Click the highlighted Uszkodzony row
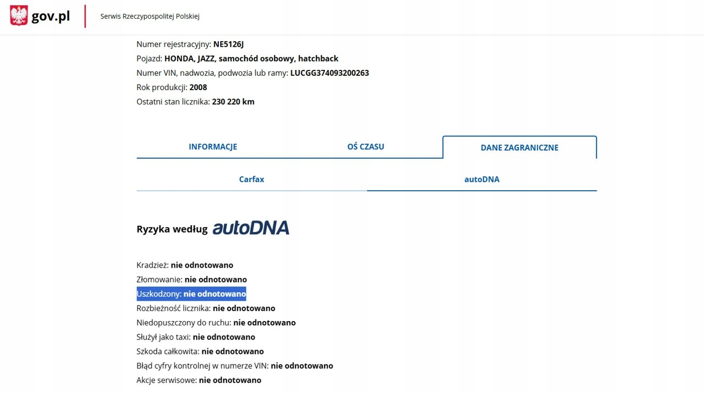 [x=191, y=294]
